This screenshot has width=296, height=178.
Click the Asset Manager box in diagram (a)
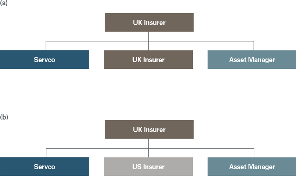pos(252,60)
